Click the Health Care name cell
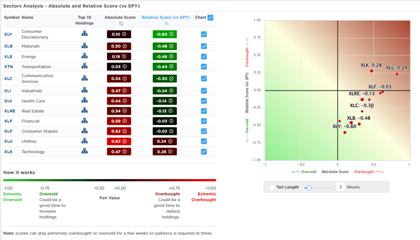Screen dimensions: 420x240 point(33,101)
